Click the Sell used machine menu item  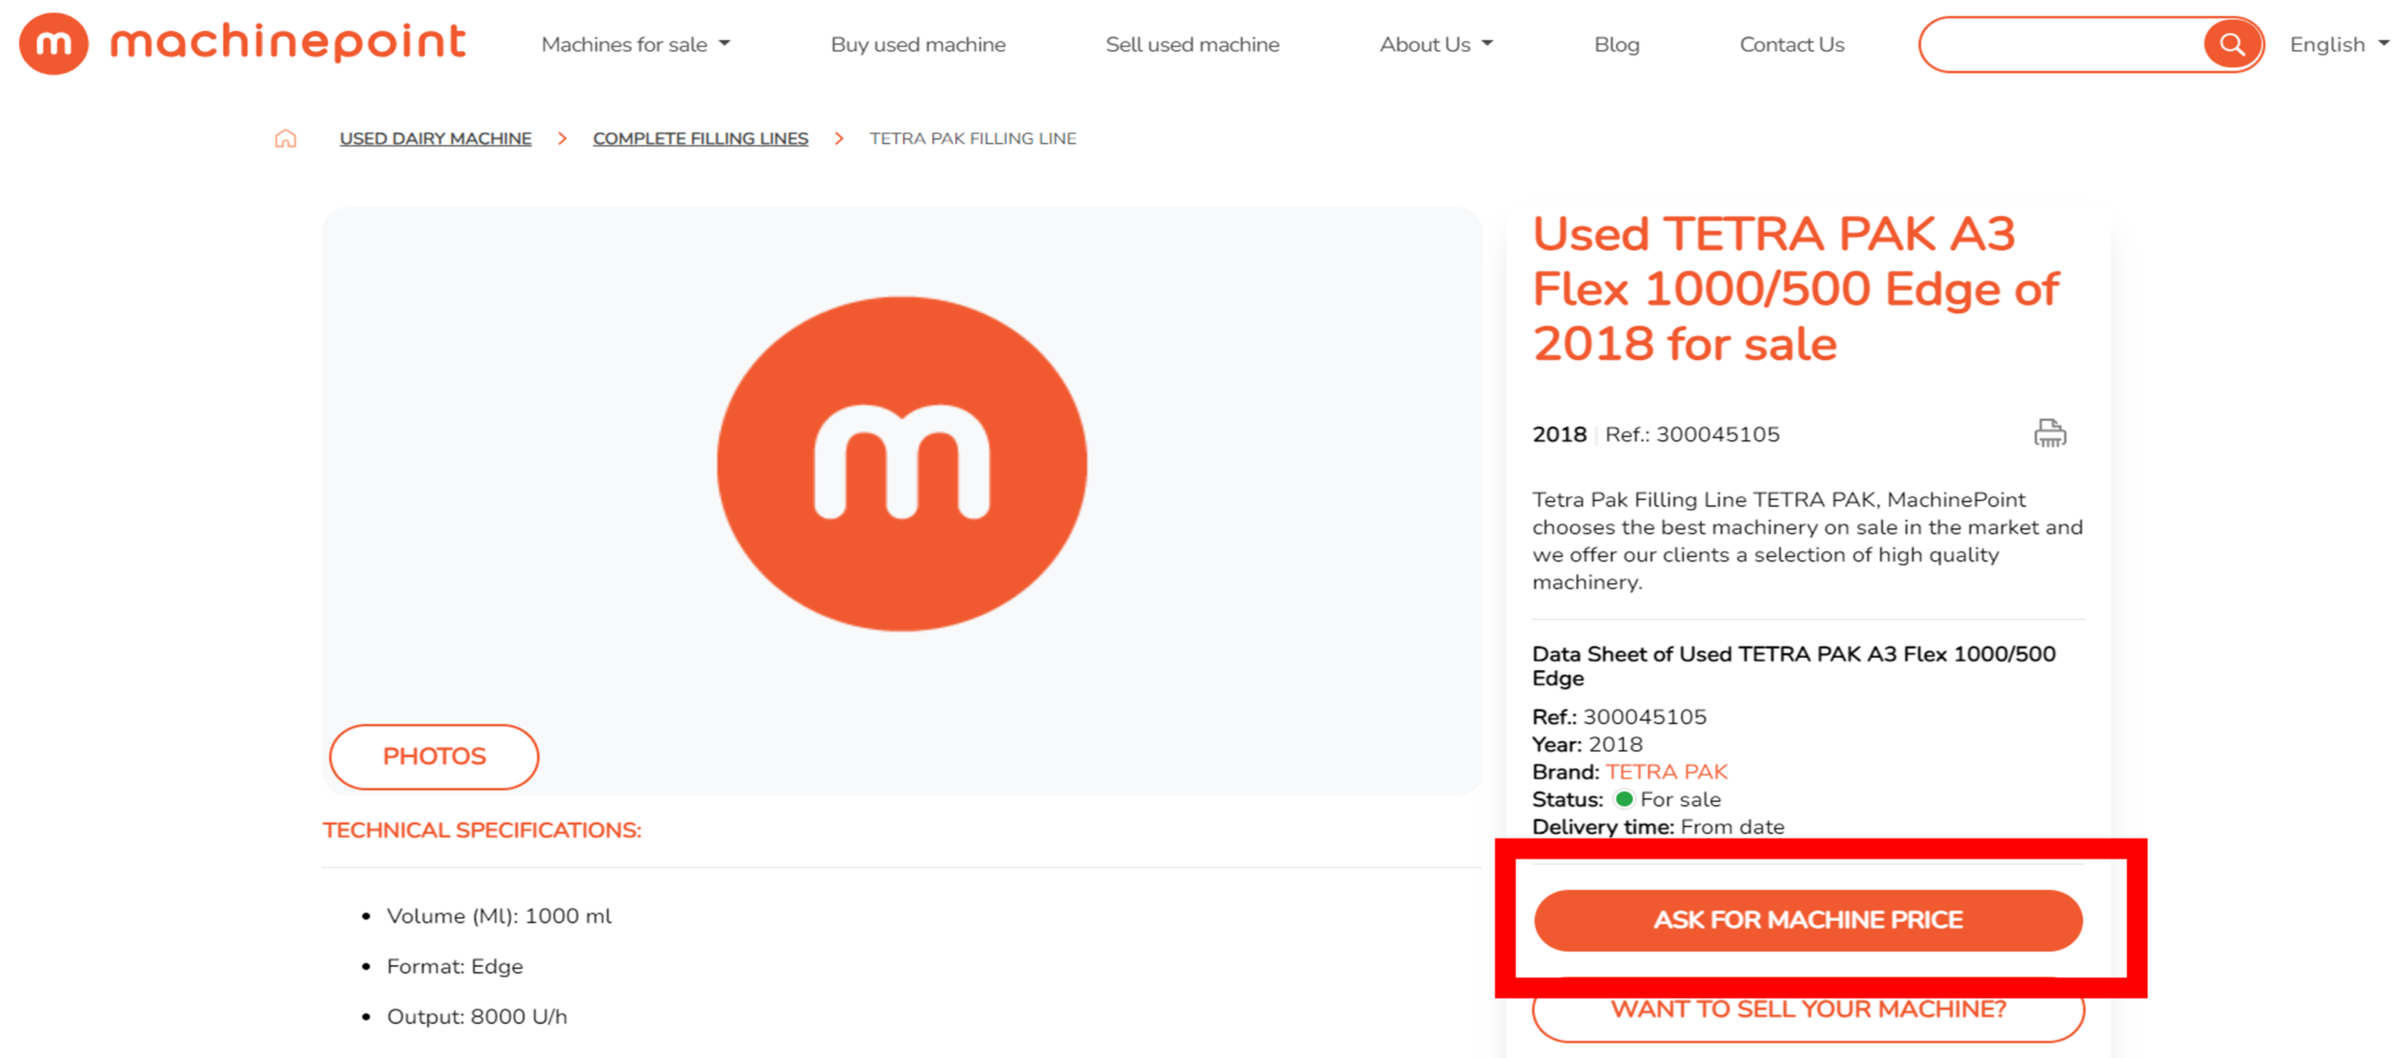(x=1194, y=45)
